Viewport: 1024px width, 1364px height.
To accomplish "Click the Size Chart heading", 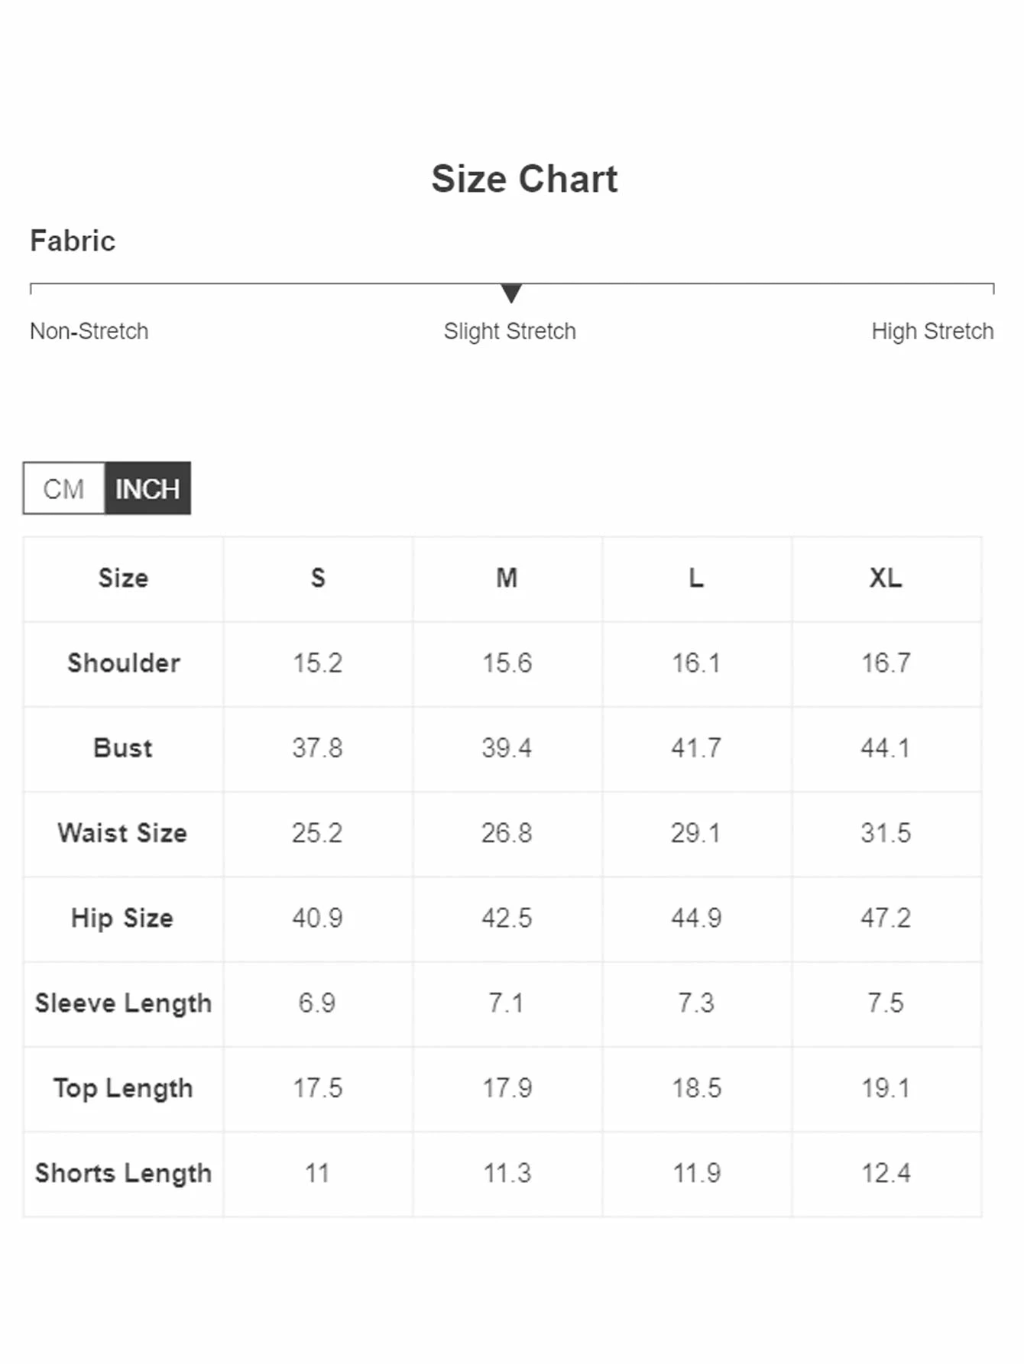I will 524,179.
